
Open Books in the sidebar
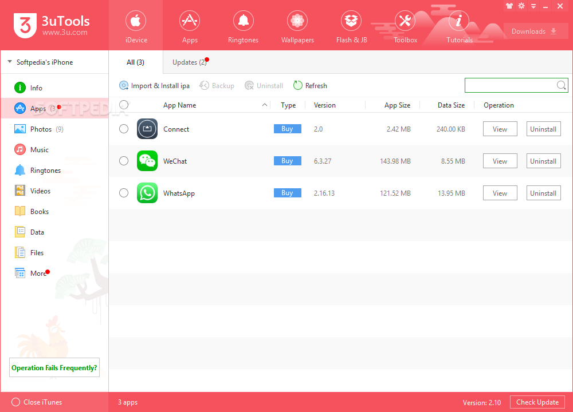pyautogui.click(x=54, y=211)
